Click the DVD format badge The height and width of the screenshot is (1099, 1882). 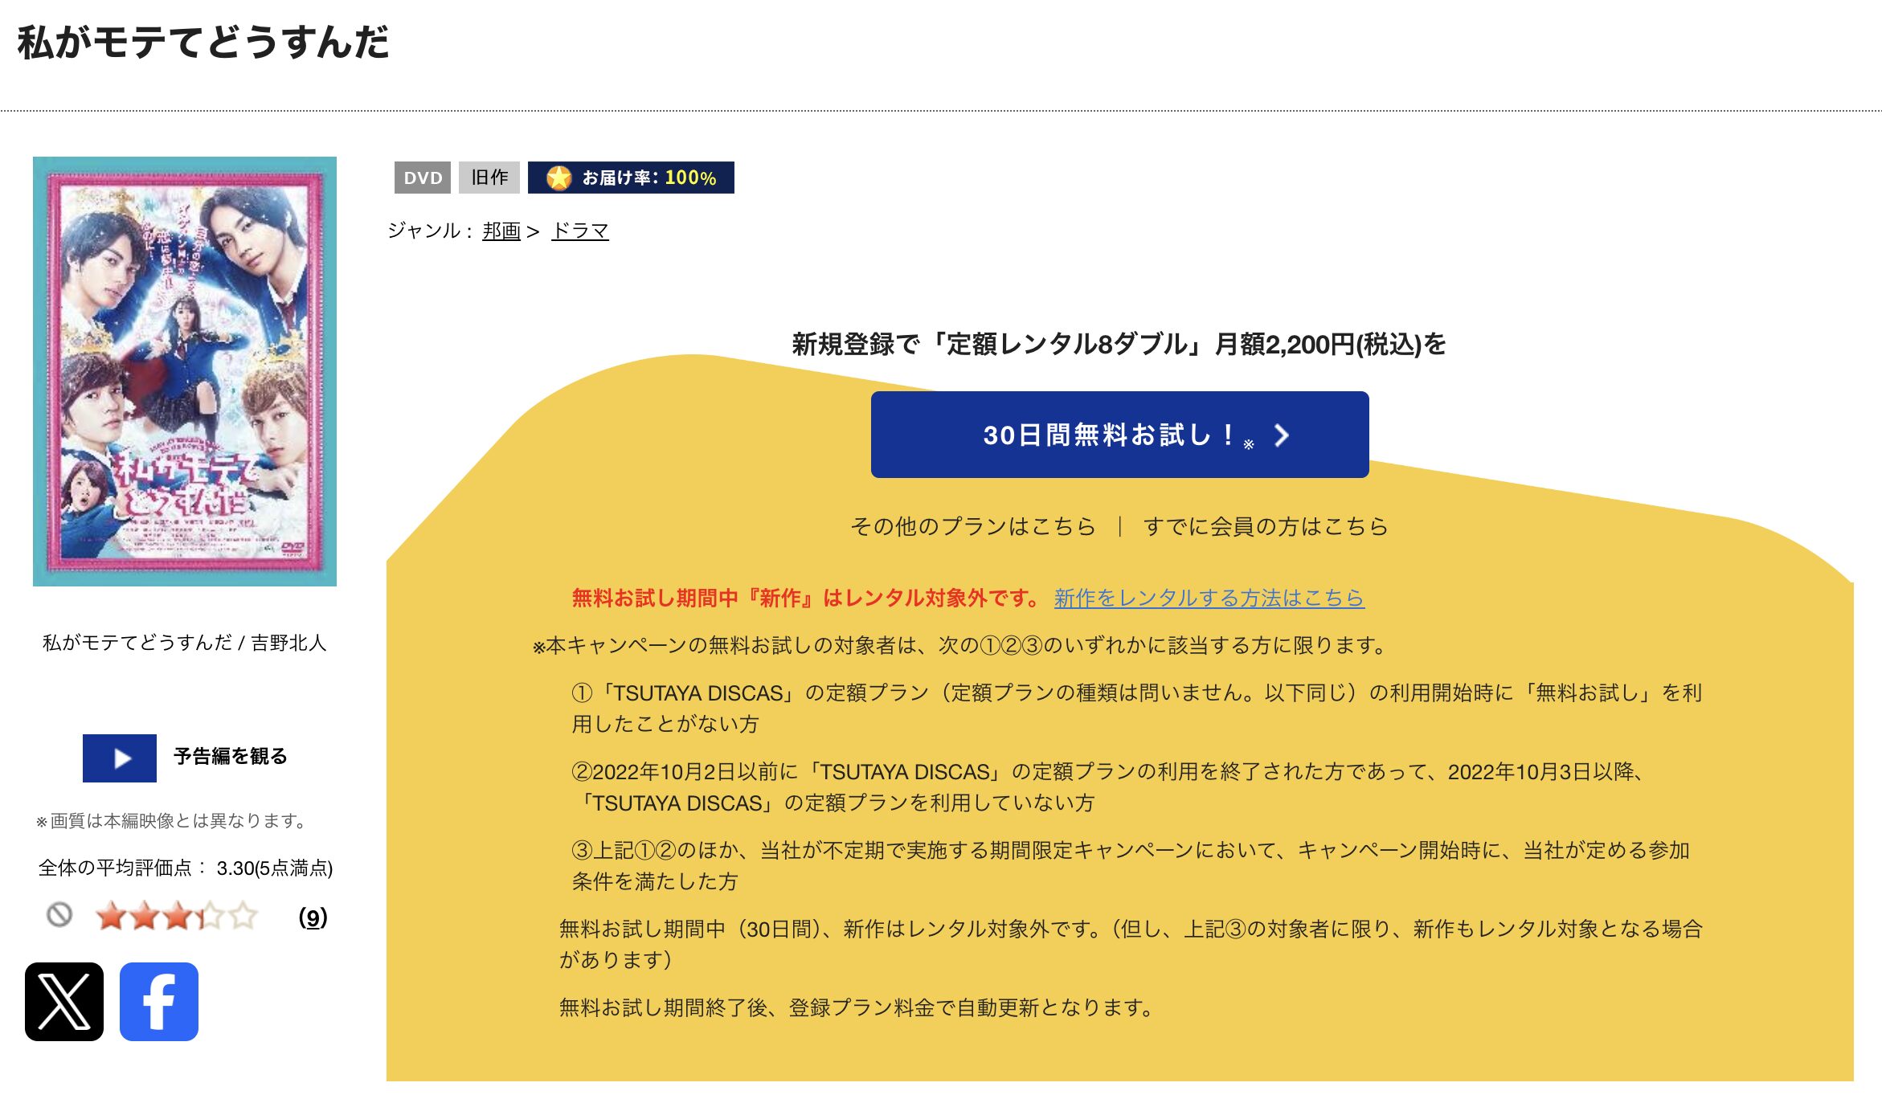pos(423,178)
